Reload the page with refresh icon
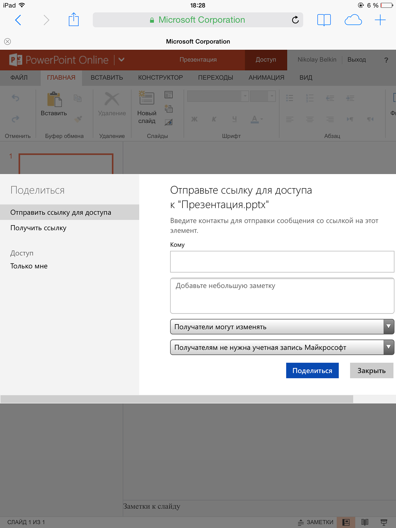The height and width of the screenshot is (528, 396). tap(295, 20)
